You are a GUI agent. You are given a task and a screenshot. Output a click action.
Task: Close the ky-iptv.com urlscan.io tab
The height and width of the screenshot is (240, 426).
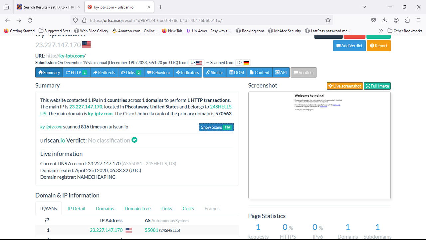tap(149, 7)
